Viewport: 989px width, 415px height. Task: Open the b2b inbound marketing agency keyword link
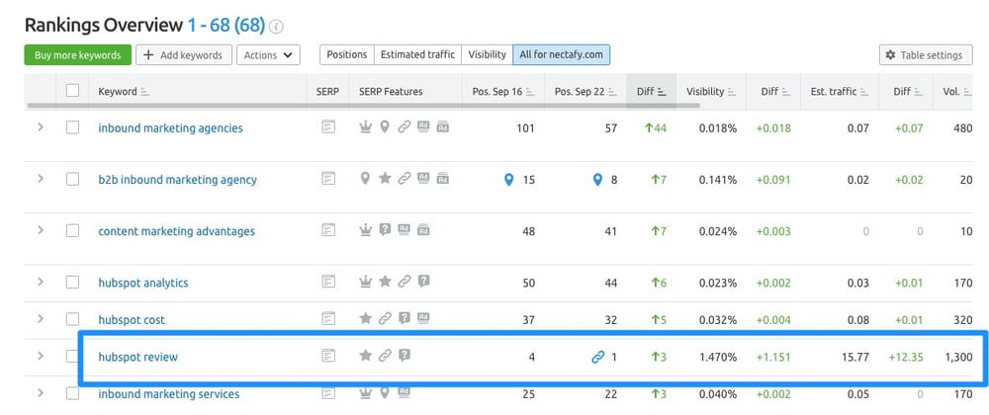(177, 180)
